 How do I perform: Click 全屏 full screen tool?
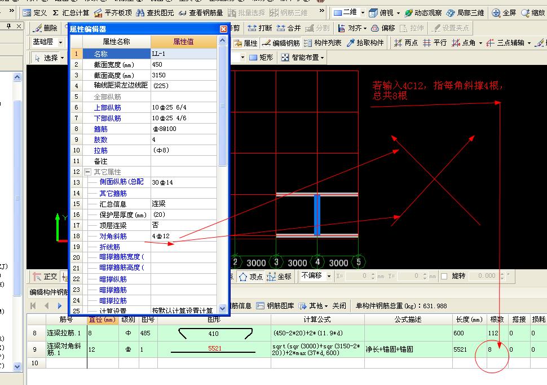[x=504, y=13]
